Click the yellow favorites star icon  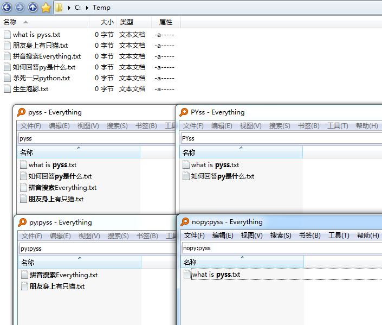point(46,8)
